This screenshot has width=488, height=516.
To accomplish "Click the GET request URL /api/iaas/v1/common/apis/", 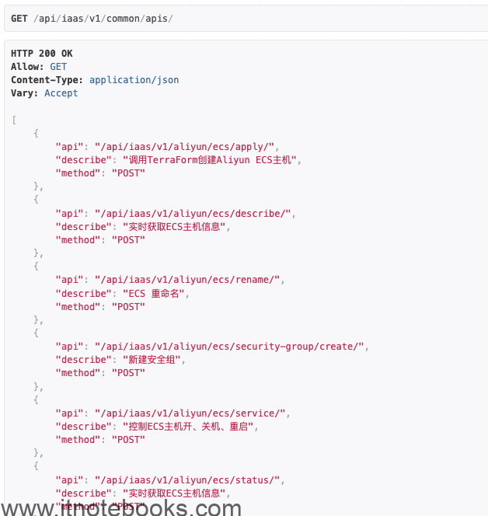I will pos(103,19).
